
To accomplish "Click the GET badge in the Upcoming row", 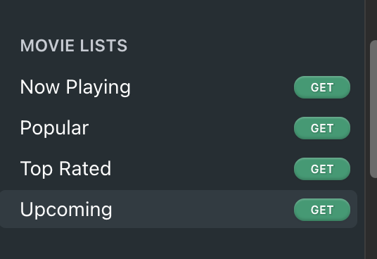I will click(x=322, y=210).
